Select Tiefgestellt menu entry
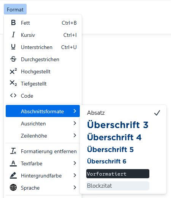The height and width of the screenshot is (198, 171). click(43, 84)
